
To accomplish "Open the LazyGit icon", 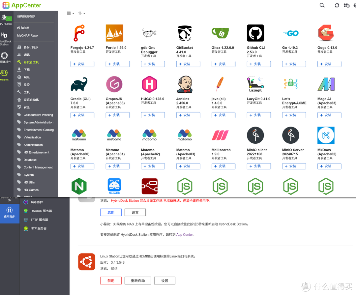I will (x=255, y=84).
